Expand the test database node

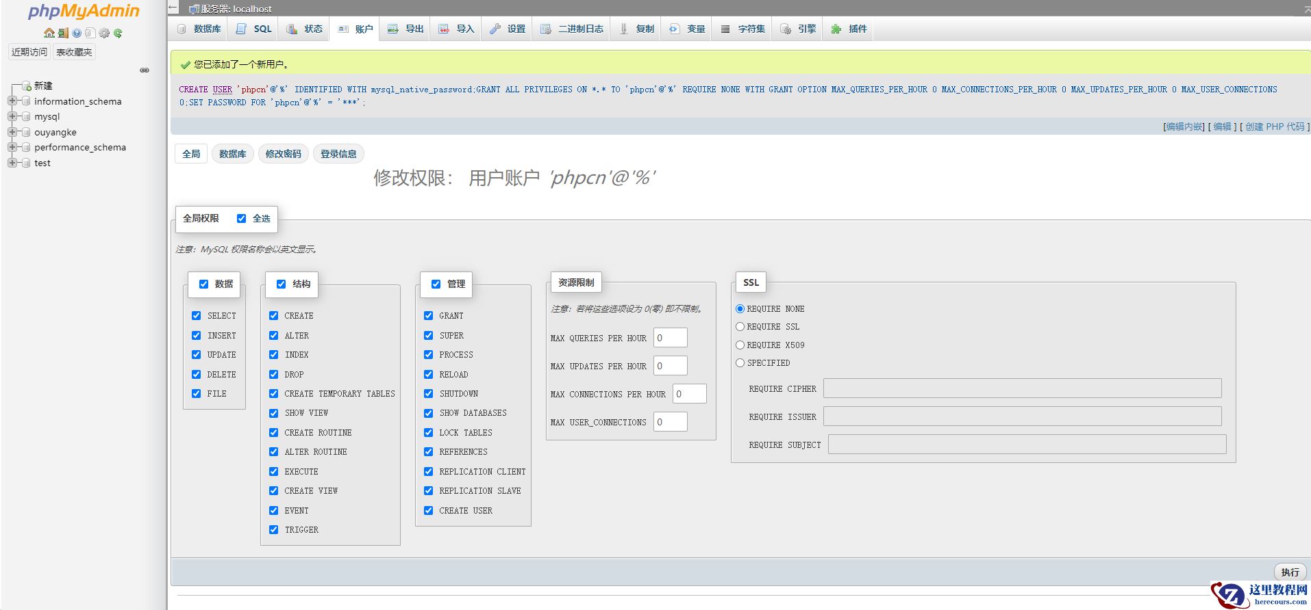tap(12, 163)
